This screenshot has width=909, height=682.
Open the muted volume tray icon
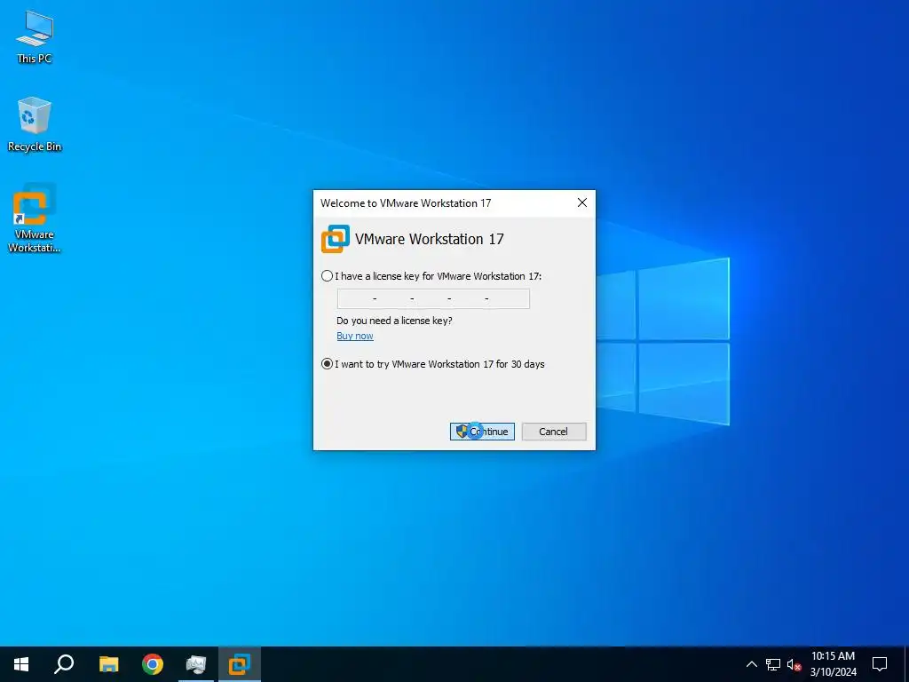[794, 664]
